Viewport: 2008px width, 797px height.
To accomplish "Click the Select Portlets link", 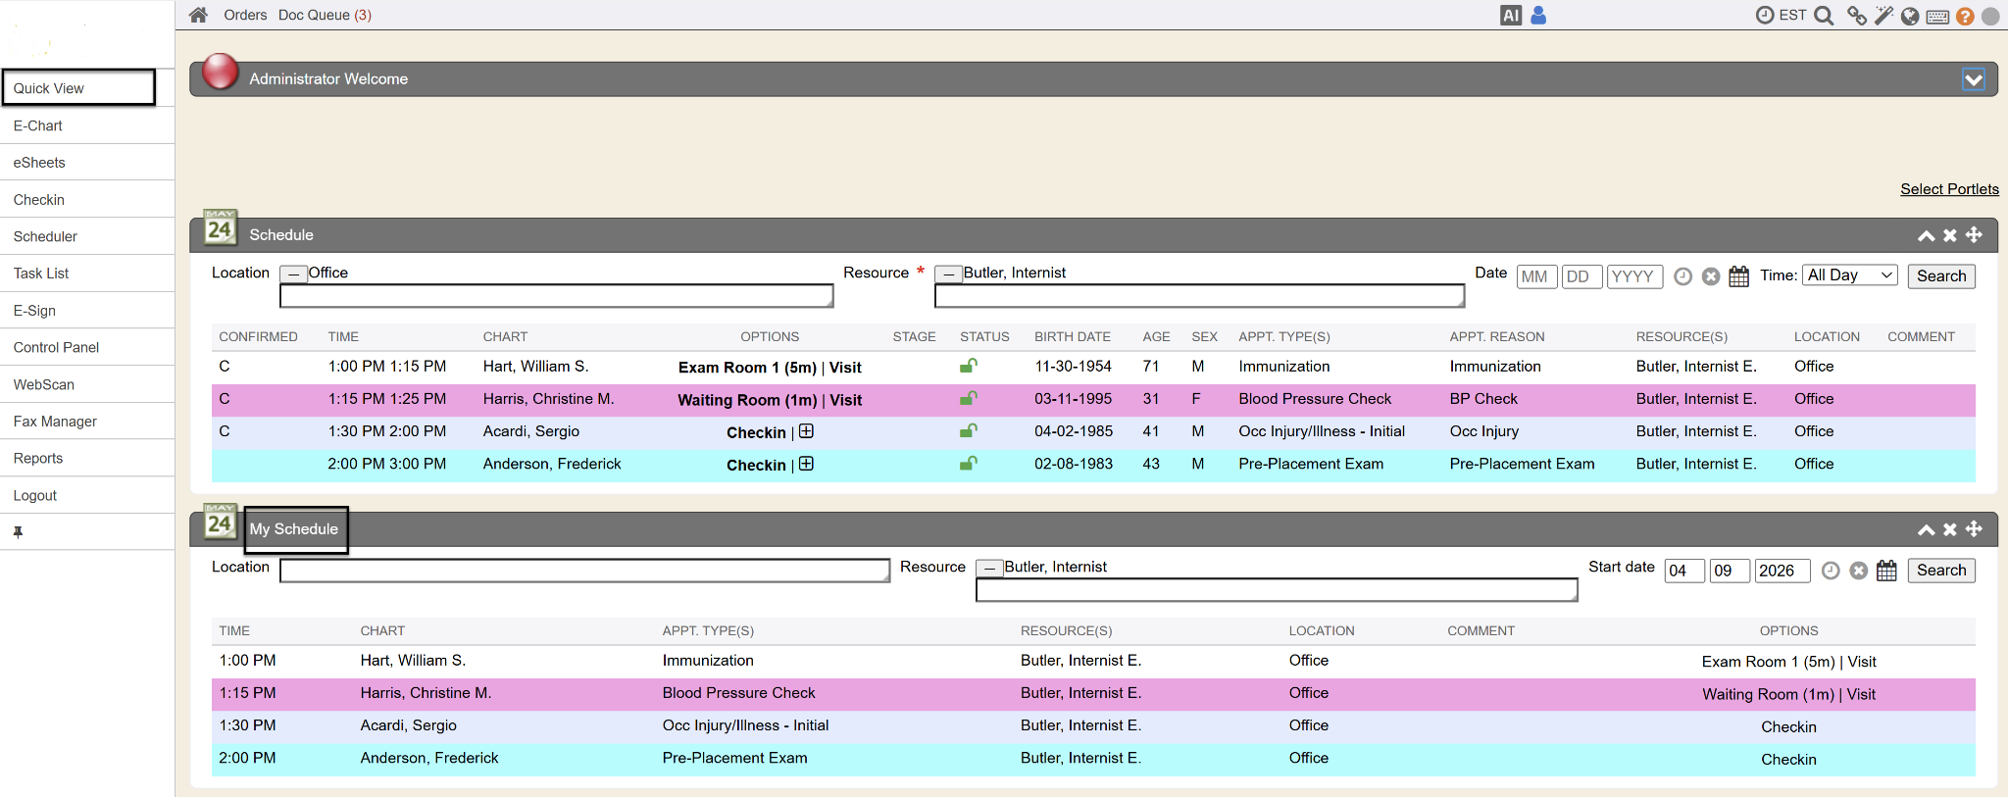I will [1948, 189].
